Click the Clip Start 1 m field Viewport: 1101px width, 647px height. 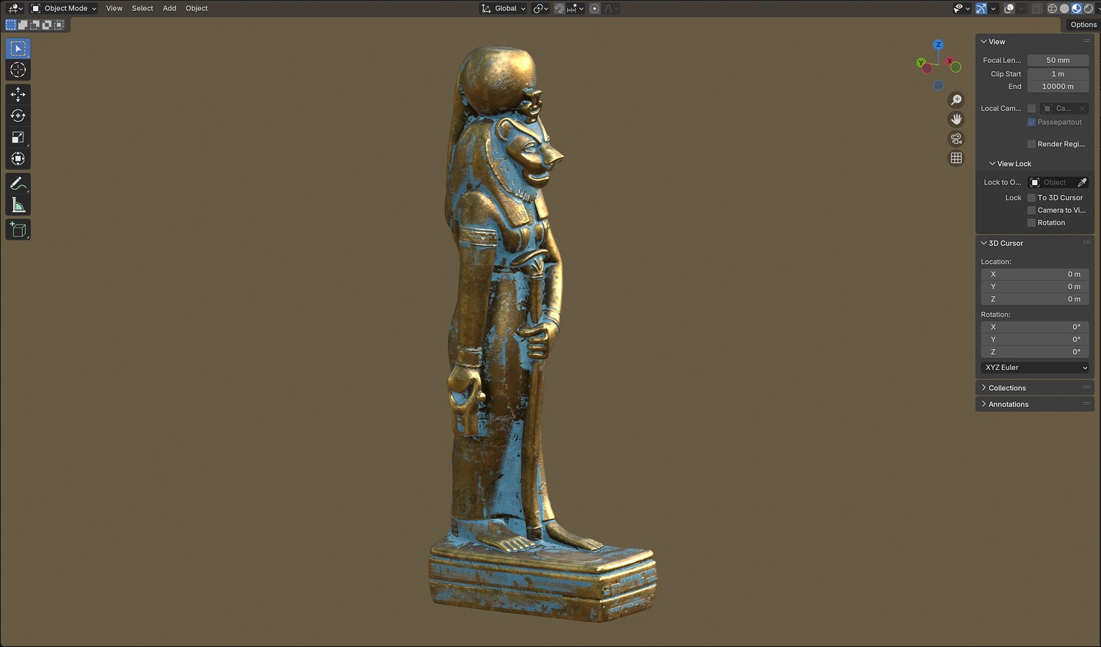click(1058, 74)
